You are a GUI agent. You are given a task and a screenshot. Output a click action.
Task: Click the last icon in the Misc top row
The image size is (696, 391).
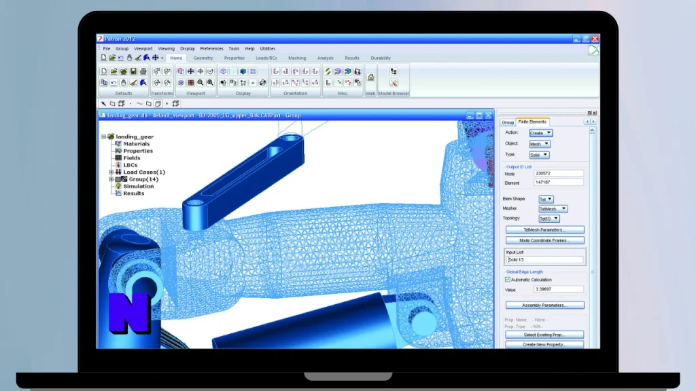point(358,71)
